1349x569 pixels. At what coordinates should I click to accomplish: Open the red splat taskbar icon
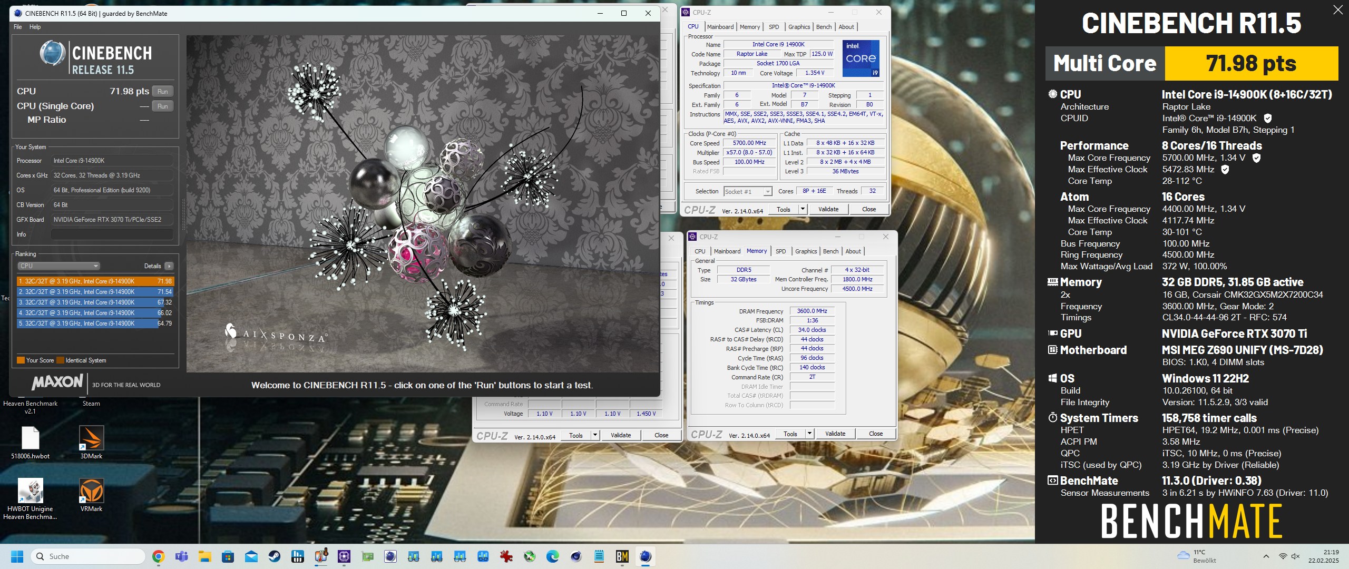point(506,556)
